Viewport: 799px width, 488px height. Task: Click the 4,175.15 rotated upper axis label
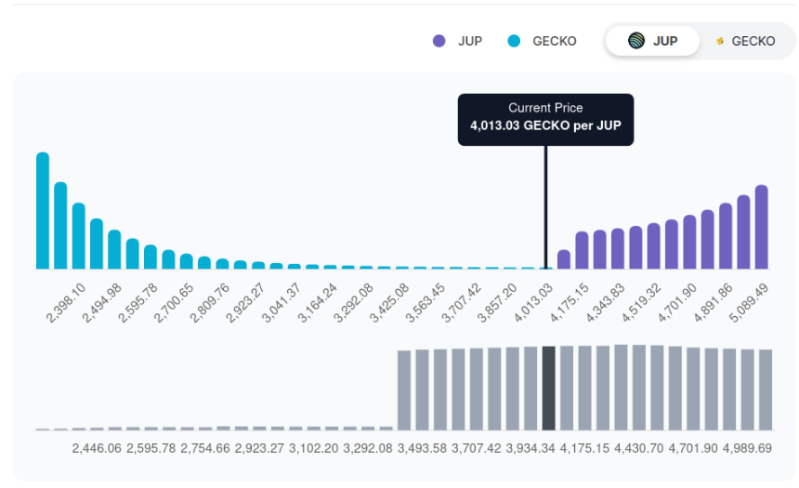tap(570, 303)
